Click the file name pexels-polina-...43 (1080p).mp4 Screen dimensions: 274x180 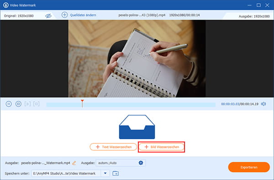click(x=142, y=15)
